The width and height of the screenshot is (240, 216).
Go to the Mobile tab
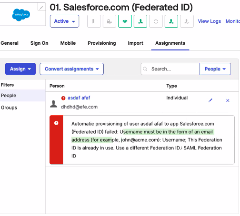[68, 43]
